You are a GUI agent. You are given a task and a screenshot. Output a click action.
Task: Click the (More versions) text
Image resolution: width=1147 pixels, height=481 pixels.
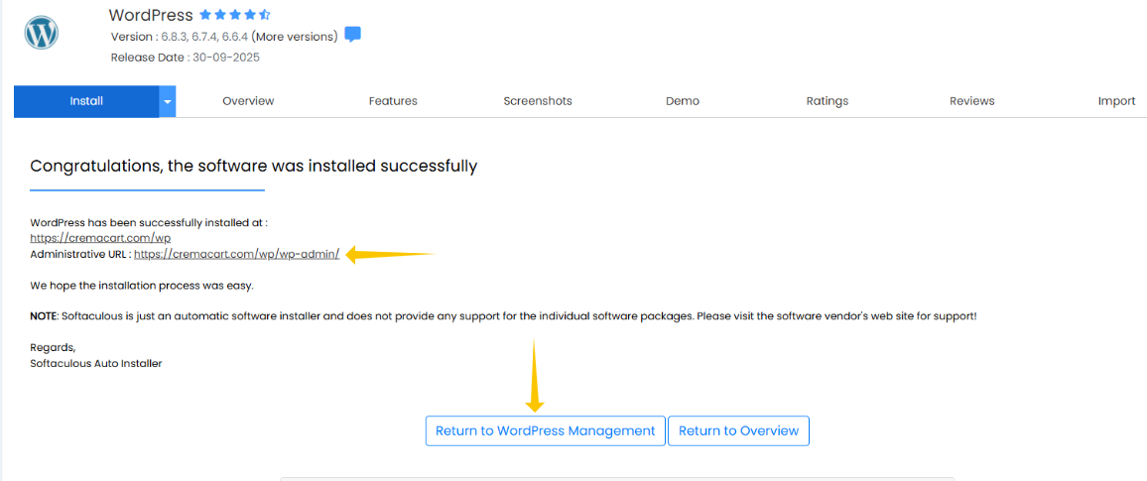point(296,37)
